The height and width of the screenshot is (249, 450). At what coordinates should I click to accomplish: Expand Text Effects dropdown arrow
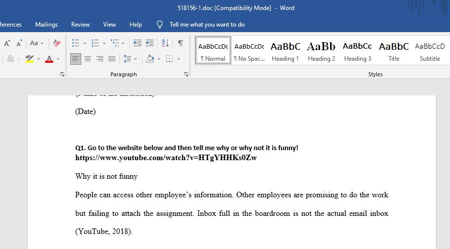click(19, 59)
